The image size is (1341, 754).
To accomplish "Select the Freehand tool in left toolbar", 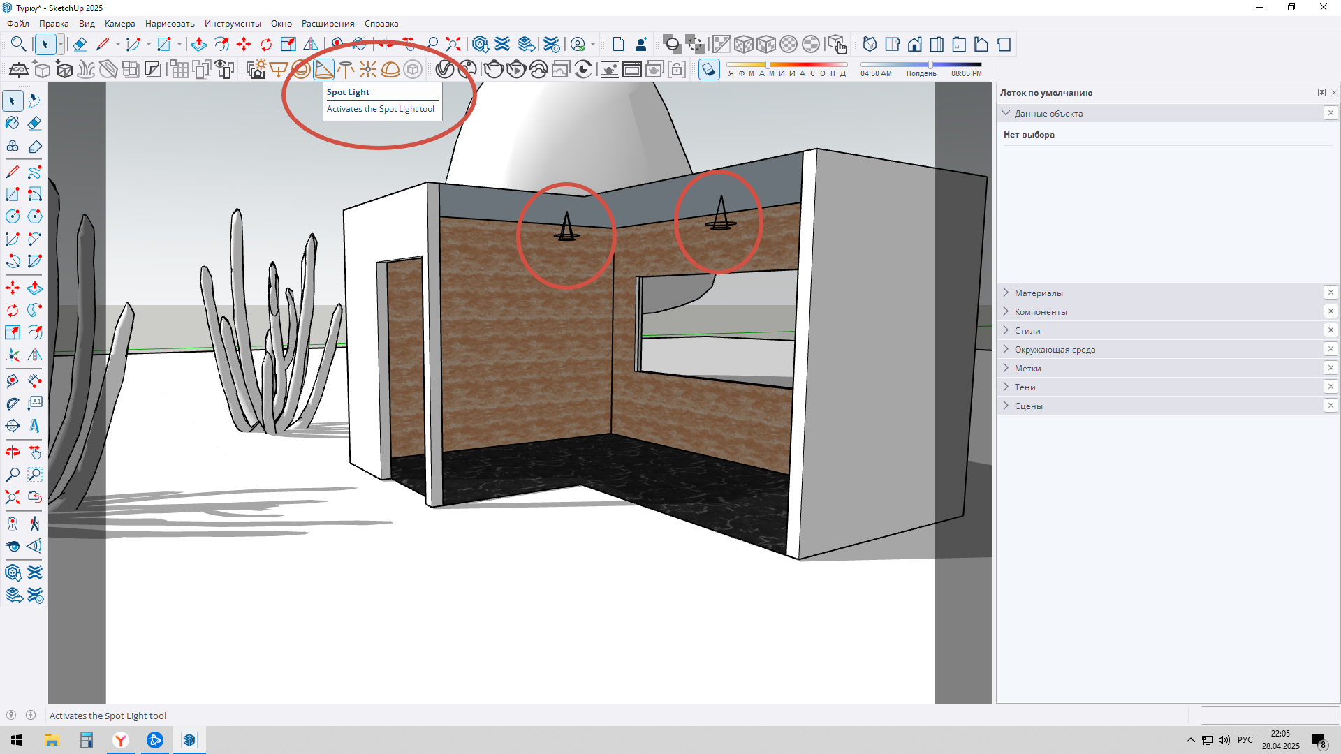I will click(x=34, y=172).
